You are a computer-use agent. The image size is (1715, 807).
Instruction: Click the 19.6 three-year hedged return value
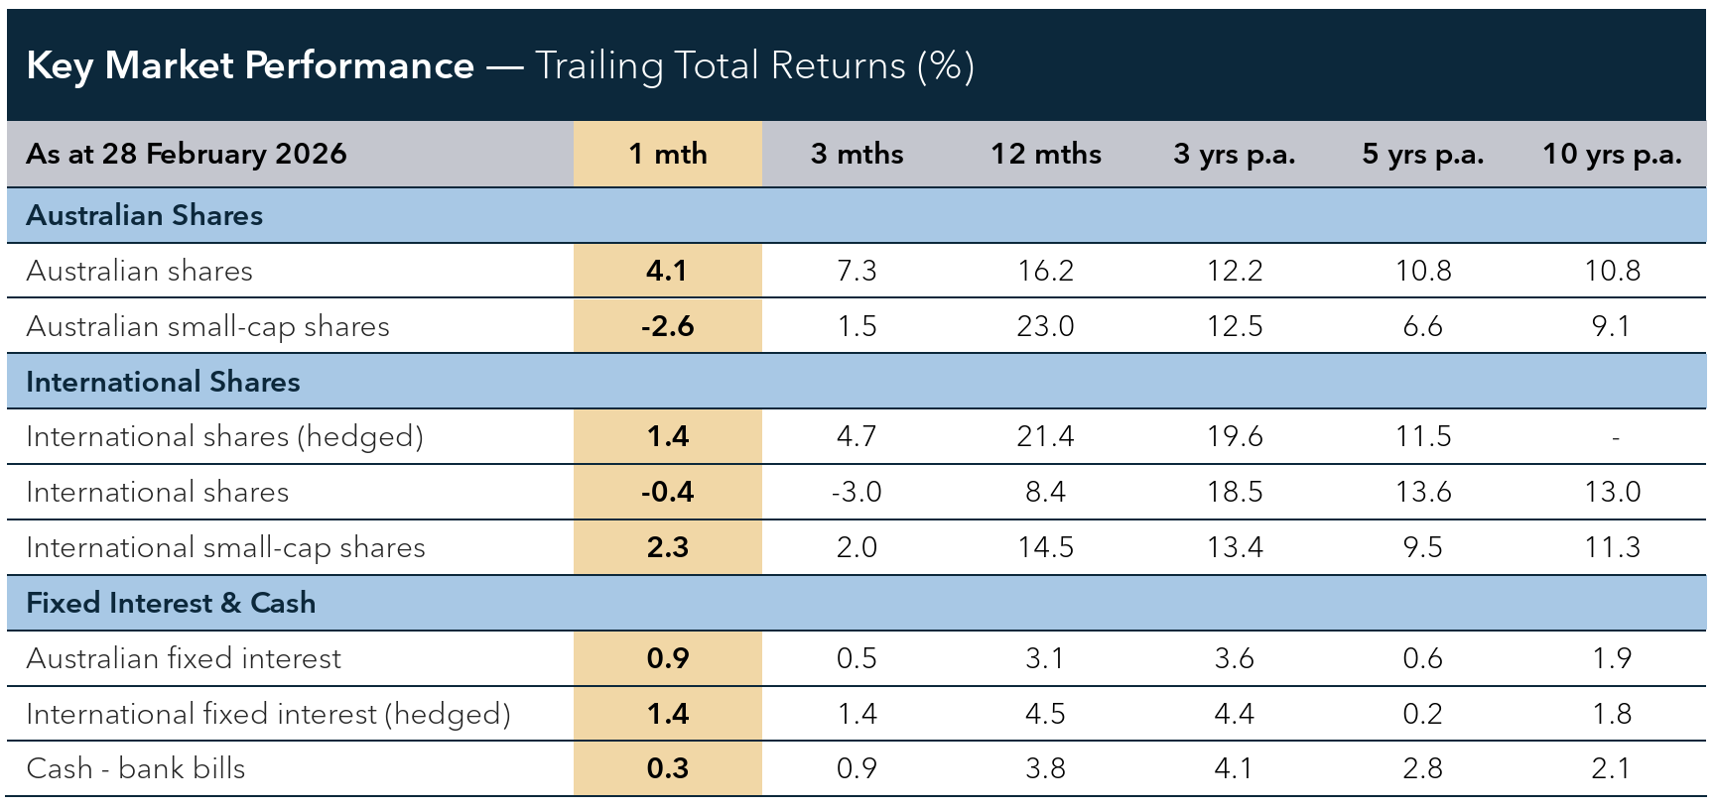pos(1235,436)
